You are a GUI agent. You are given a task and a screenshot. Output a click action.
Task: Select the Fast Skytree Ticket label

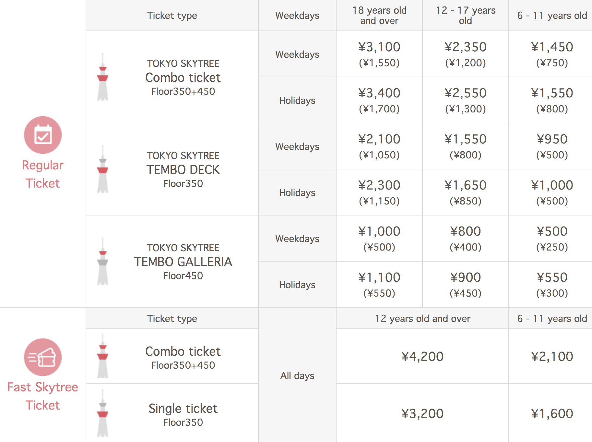pyautogui.click(x=43, y=396)
